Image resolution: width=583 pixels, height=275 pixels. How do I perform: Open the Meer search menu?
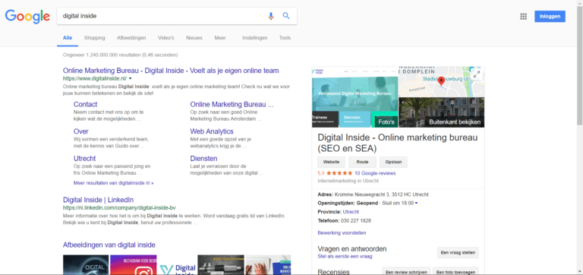click(220, 38)
